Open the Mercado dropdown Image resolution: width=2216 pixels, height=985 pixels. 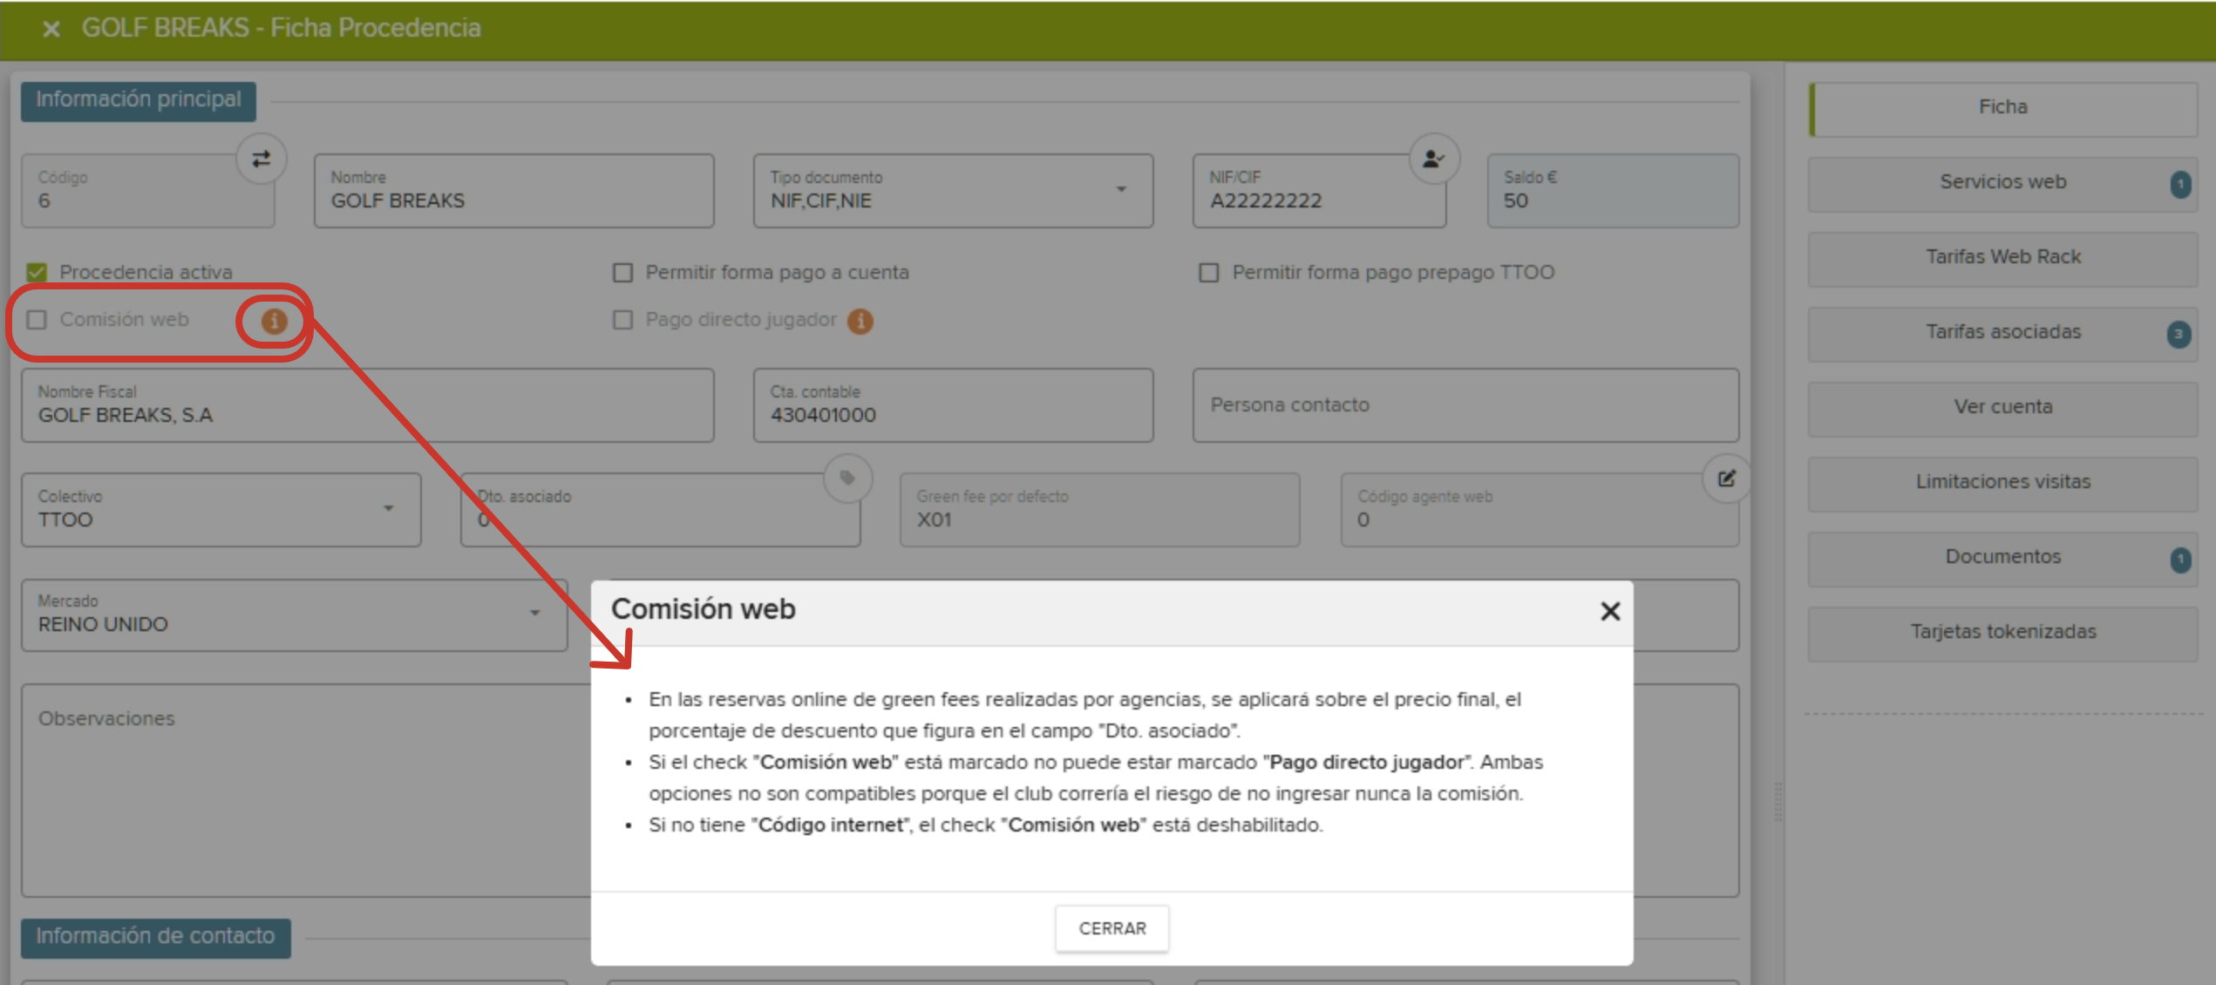(295, 615)
